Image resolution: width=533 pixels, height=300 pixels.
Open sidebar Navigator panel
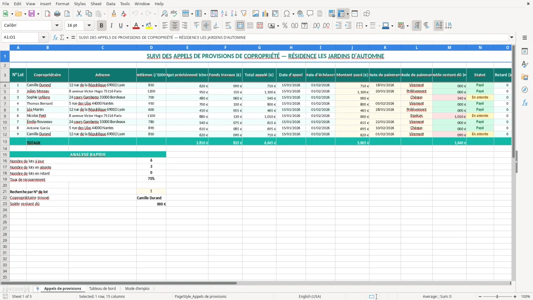(525, 90)
